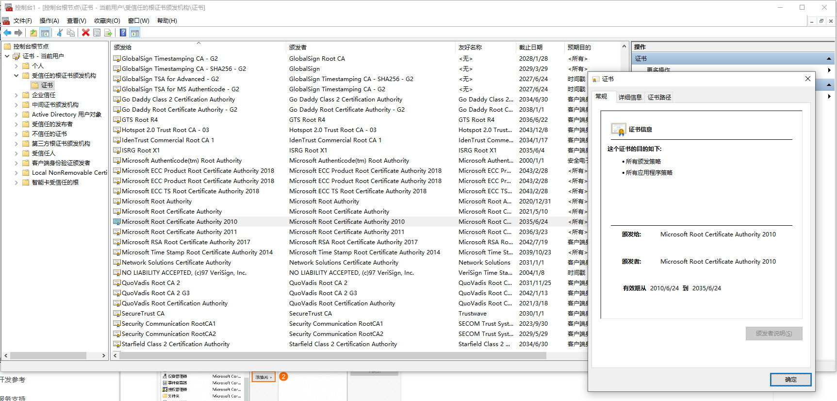The width and height of the screenshot is (837, 401).
Task: Click the up-one-level folder icon
Action: tap(33, 33)
